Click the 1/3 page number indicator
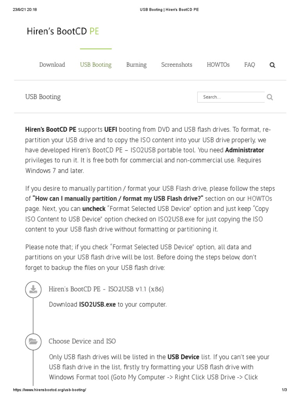This screenshot has width=300, height=400. click(x=284, y=390)
